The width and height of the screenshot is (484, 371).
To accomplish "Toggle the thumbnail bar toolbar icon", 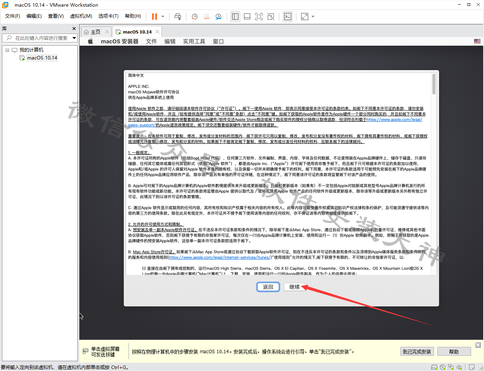I will 247,17.
